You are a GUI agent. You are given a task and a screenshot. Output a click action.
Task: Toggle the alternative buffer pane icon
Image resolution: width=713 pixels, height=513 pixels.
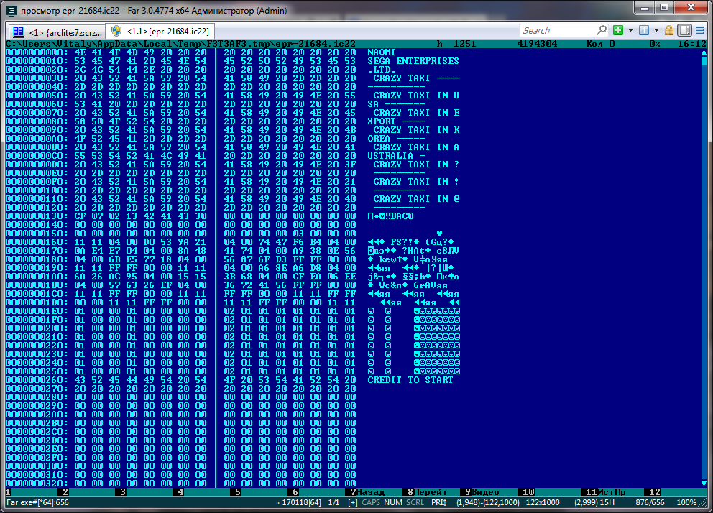tap(684, 30)
